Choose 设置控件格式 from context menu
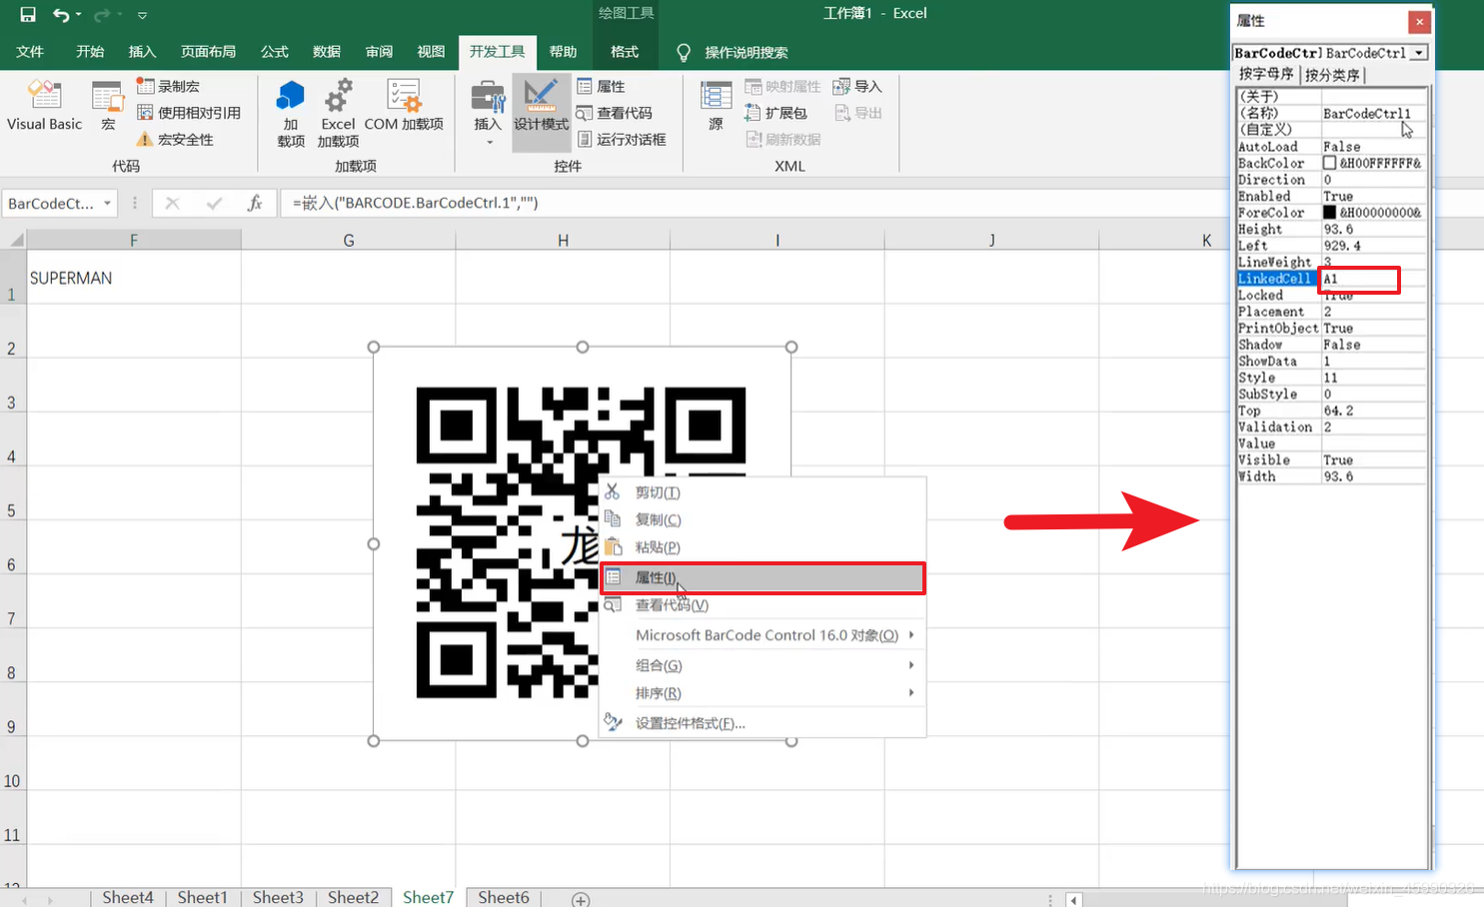1484x907 pixels. [762, 723]
